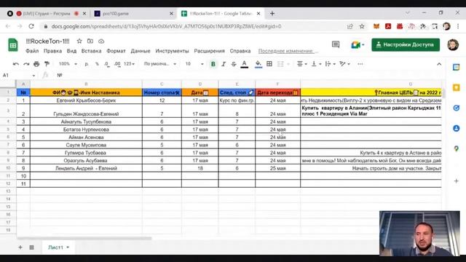Open the number format 123 dropdown
This screenshot has width=466, height=262.
click(x=130, y=64)
